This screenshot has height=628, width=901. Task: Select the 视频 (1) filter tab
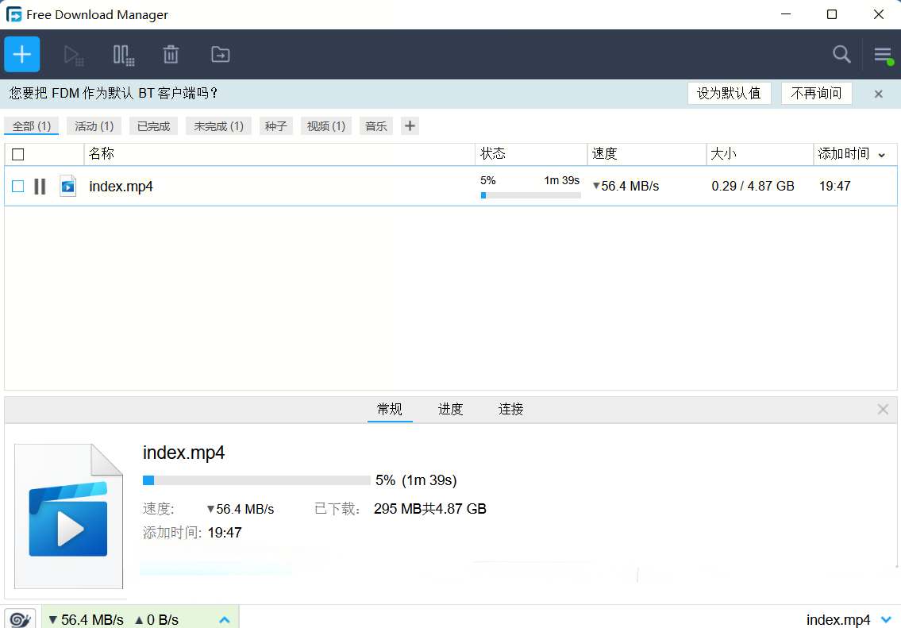(325, 125)
